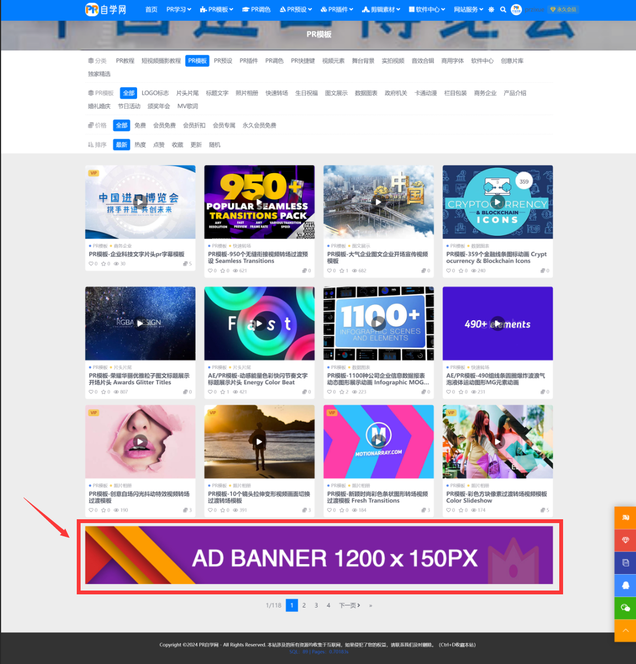This screenshot has width=636, height=664.
Task: Click the search magnifier icon in header
Action: [503, 9]
